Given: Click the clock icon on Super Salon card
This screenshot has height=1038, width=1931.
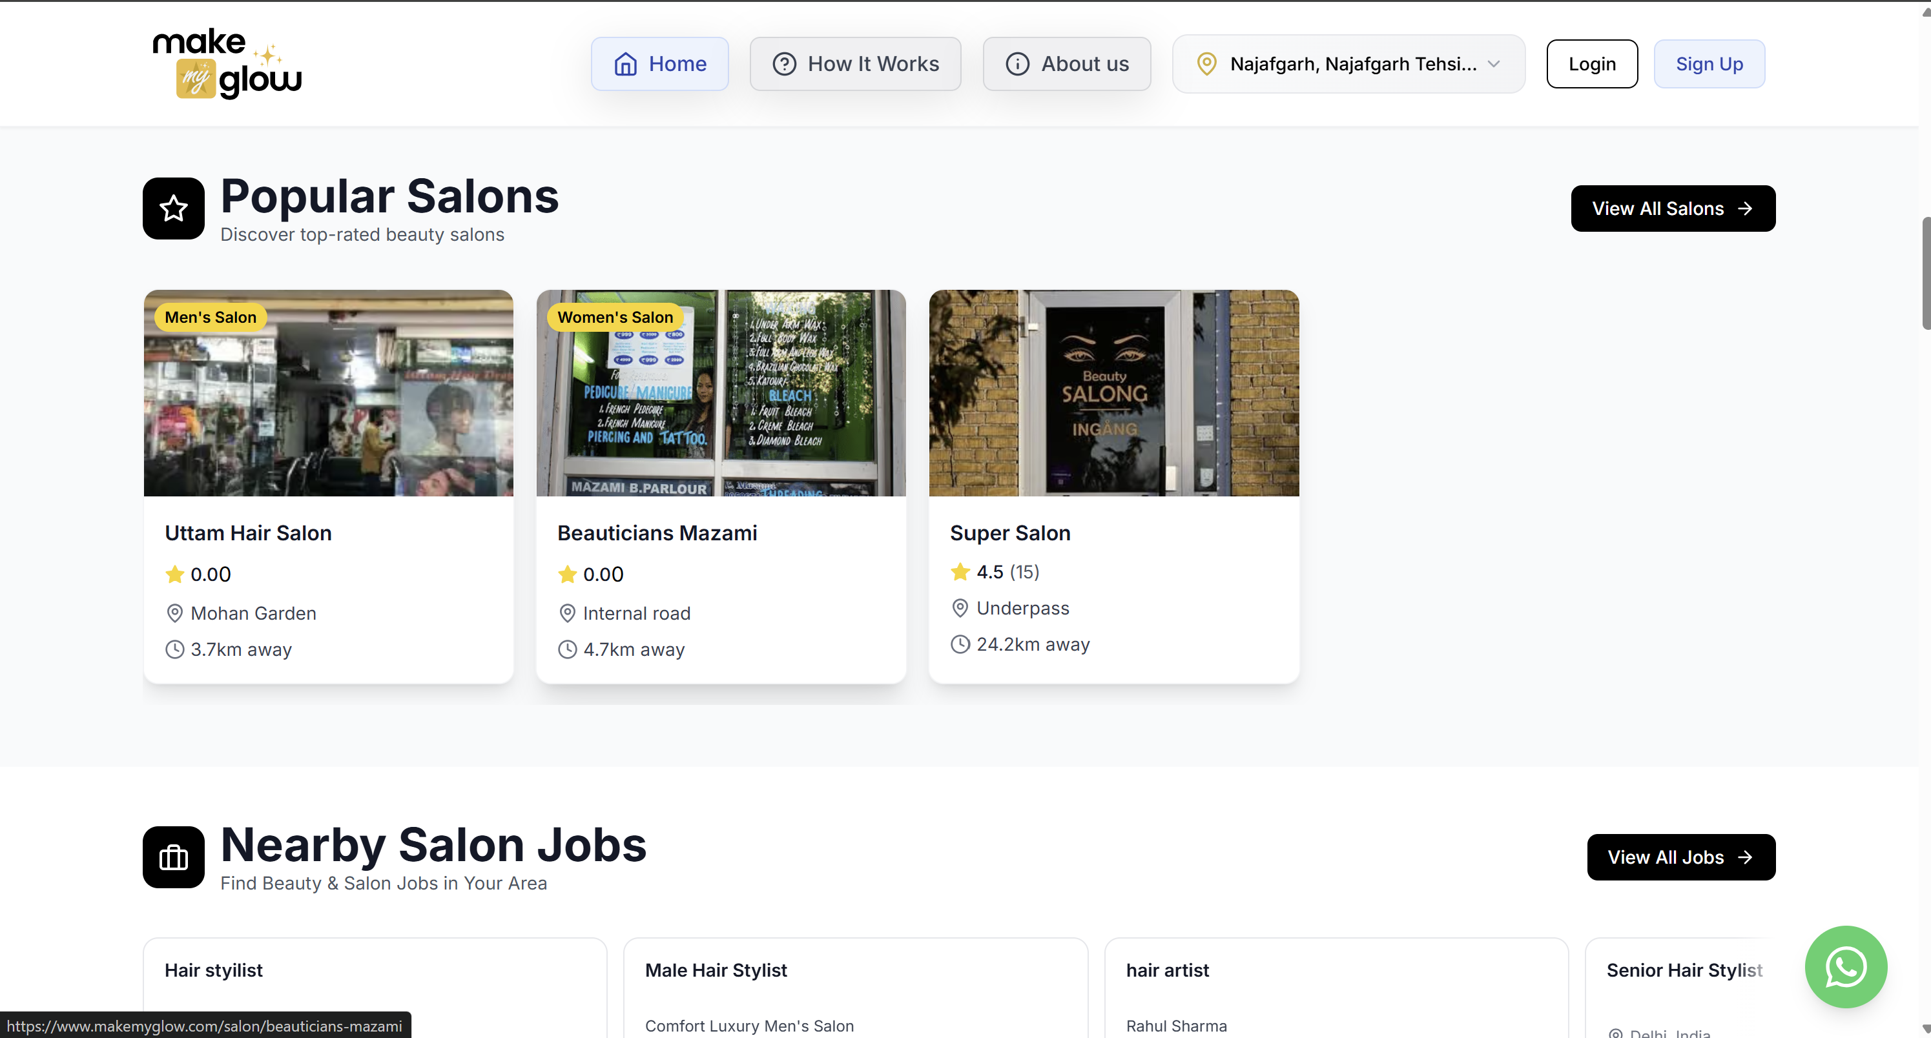Looking at the screenshot, I should point(960,644).
